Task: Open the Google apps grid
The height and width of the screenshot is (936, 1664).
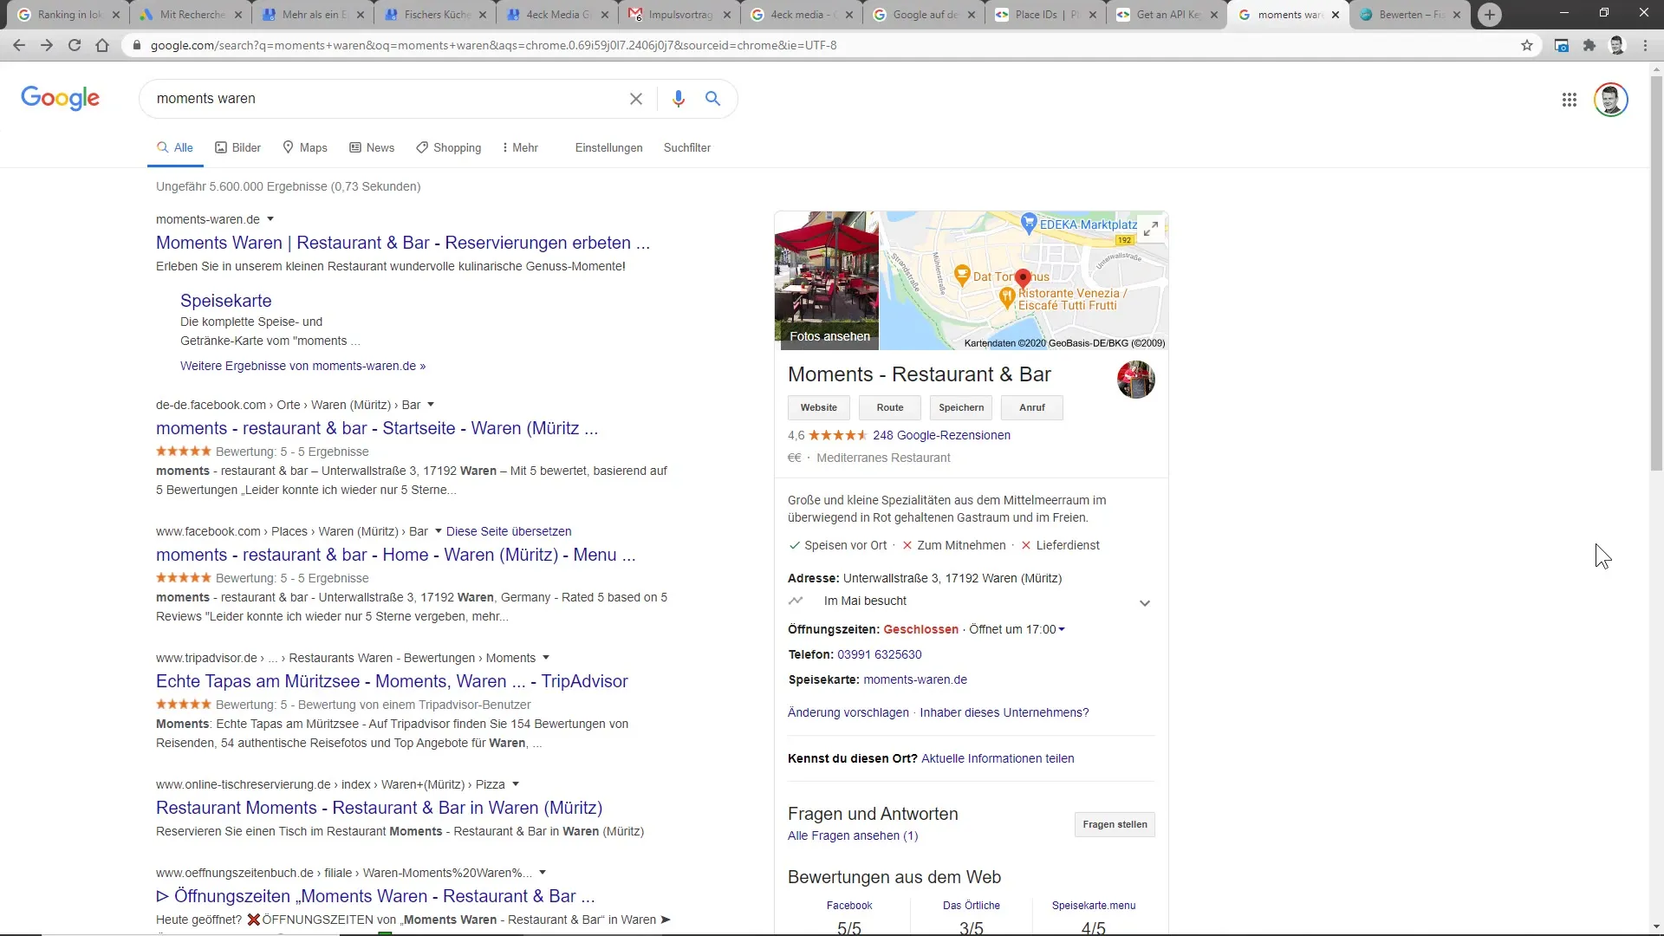Action: pyautogui.click(x=1569, y=100)
